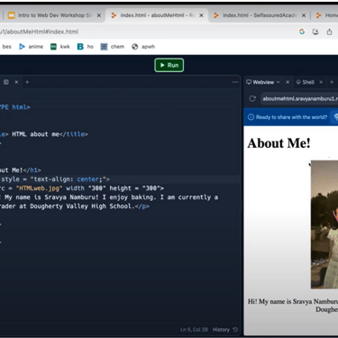This screenshot has height=338, width=338.
Task: Click the webview URL field
Action: click(x=299, y=98)
